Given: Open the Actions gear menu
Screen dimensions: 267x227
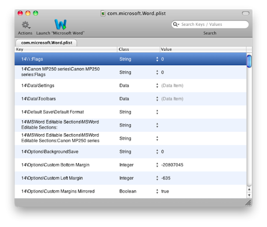Looking at the screenshot, I should click(26, 25).
